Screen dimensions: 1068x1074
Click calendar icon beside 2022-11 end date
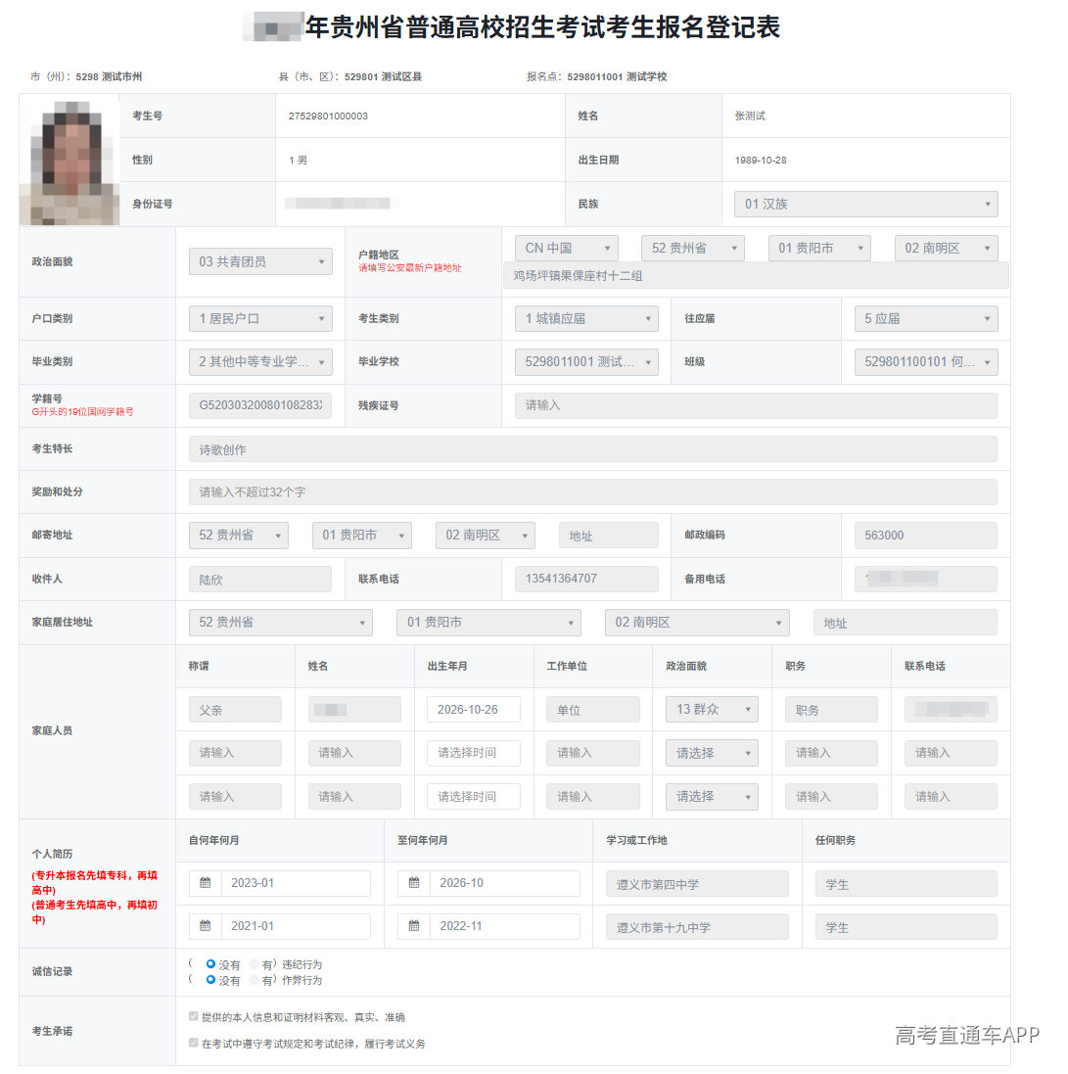coord(414,926)
